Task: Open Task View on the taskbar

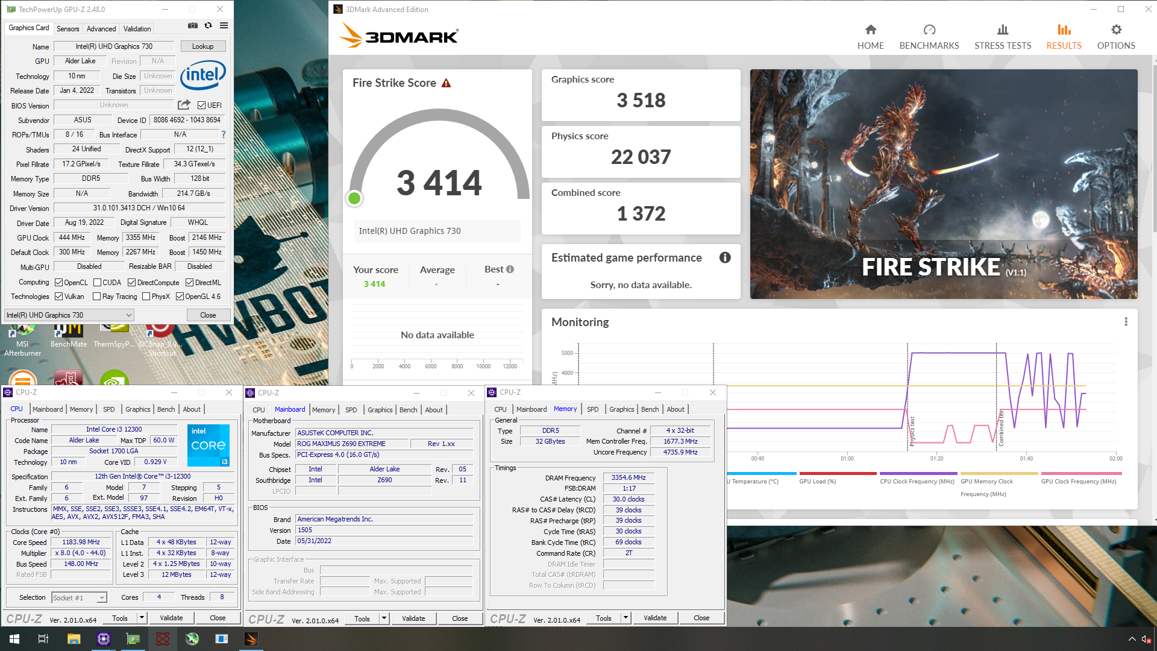Action: 43,638
